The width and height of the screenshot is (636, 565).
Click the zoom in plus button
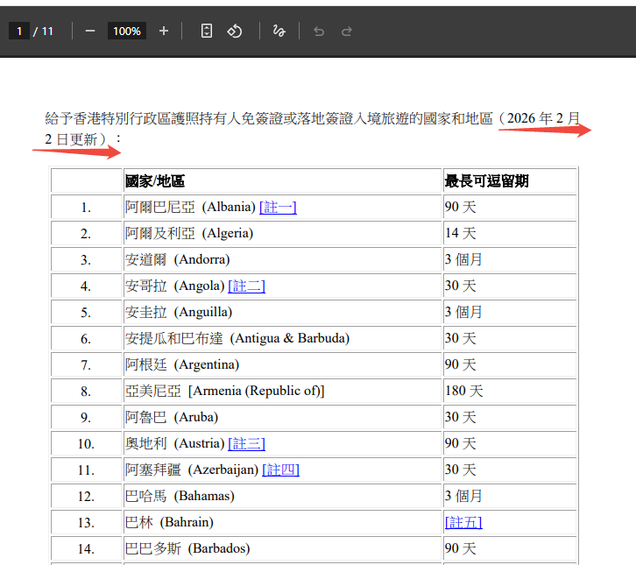[163, 31]
